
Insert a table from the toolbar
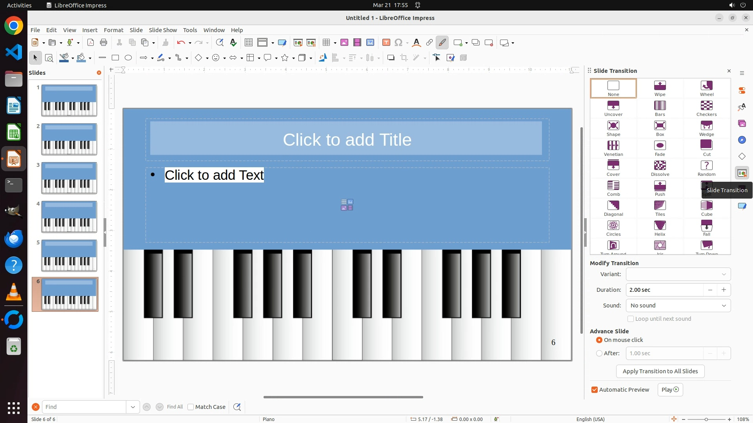pyautogui.click(x=326, y=43)
